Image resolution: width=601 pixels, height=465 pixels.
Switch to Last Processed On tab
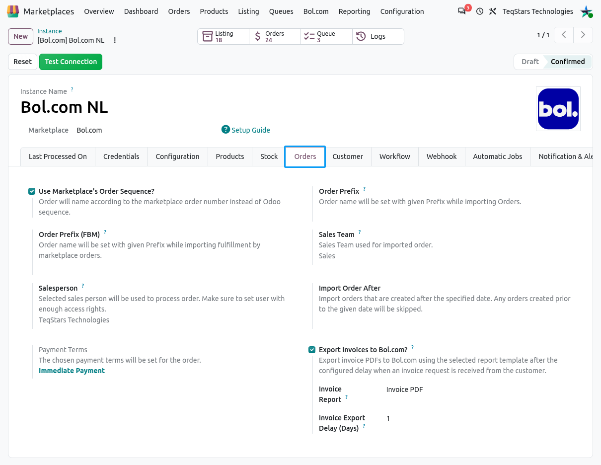coord(58,156)
